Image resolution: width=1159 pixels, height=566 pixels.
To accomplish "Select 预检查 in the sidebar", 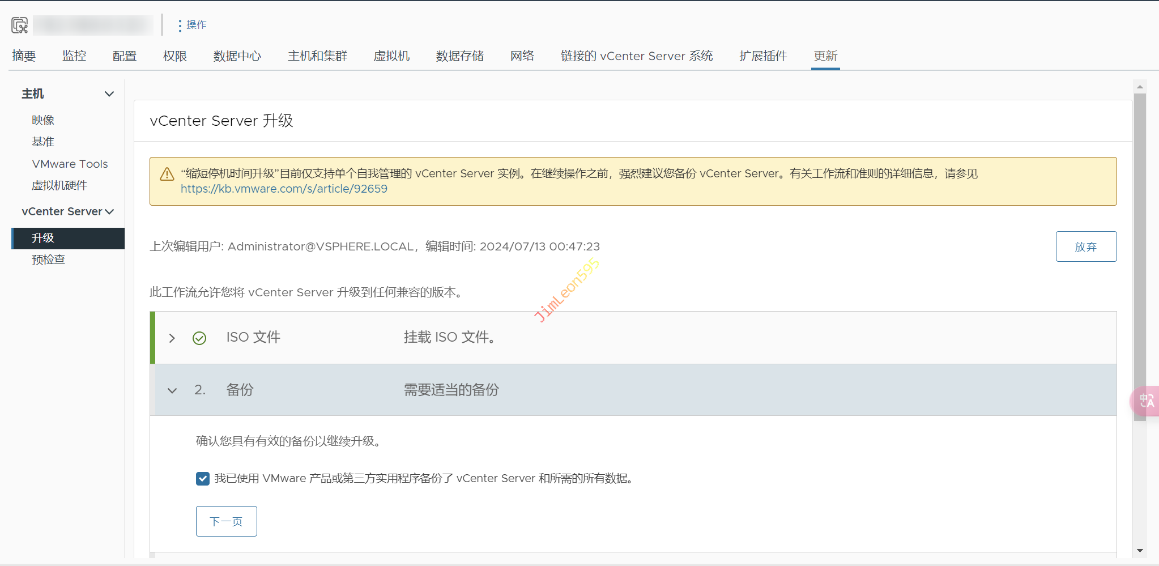I will tap(49, 260).
